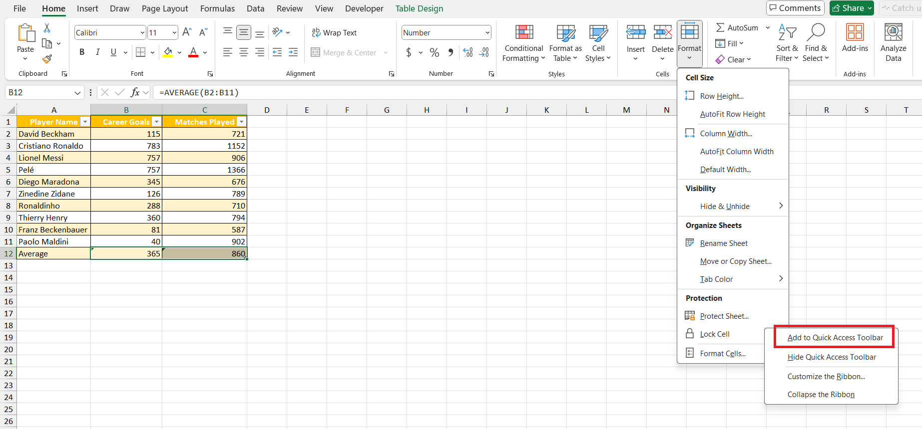Open Hide & Unhide submenu

[x=733, y=207]
